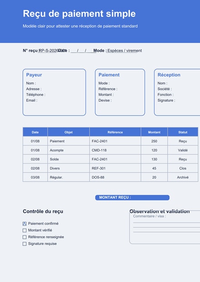
Task: Click the Validé status cell
Action: coord(183,150)
